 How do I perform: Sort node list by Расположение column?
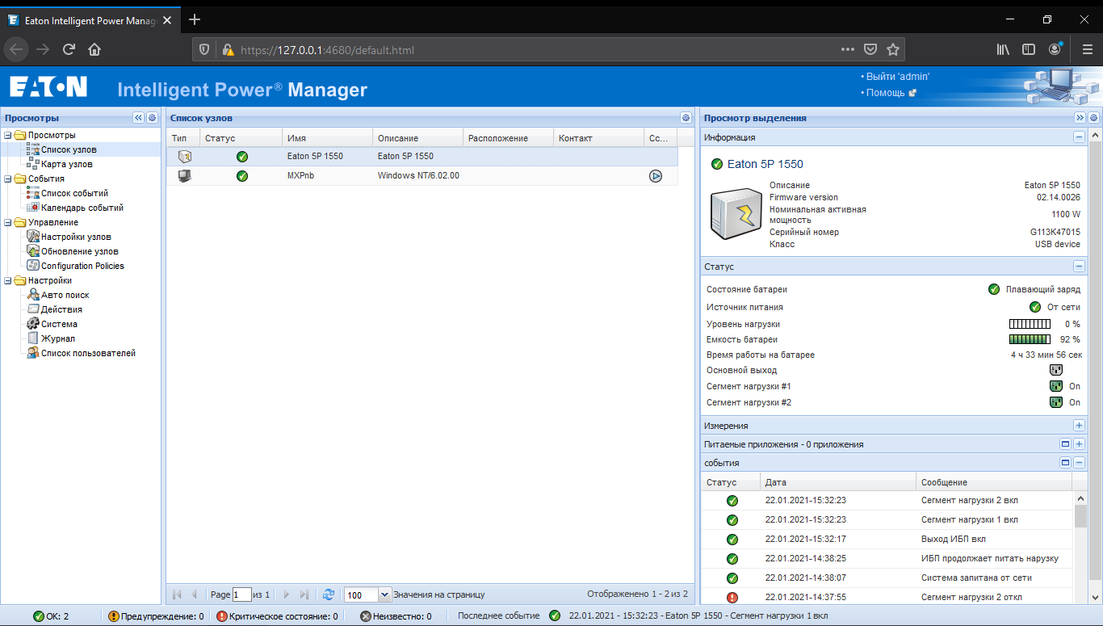coord(508,138)
